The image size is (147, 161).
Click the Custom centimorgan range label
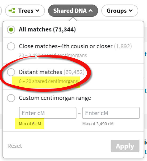(x=55, y=98)
